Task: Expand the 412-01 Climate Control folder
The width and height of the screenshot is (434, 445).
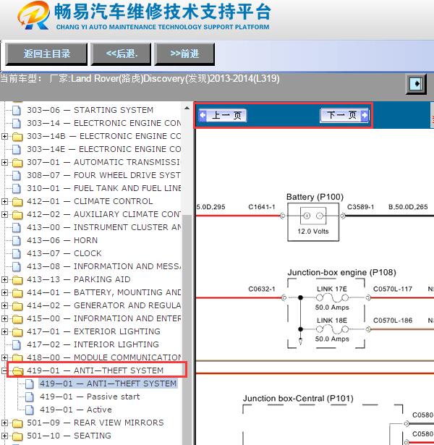Action: [x=4, y=202]
